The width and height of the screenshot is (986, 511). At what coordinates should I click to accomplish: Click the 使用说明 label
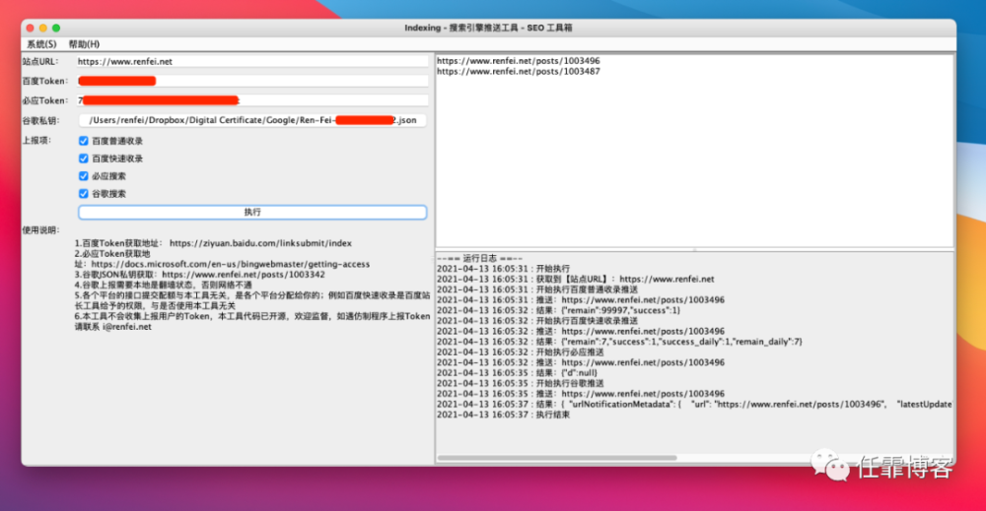pyautogui.click(x=40, y=230)
